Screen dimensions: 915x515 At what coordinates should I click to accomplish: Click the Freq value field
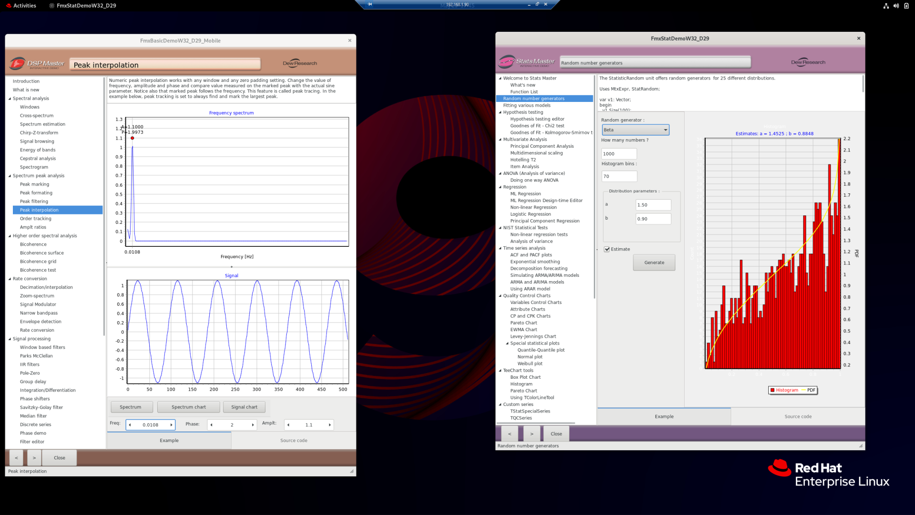click(150, 425)
